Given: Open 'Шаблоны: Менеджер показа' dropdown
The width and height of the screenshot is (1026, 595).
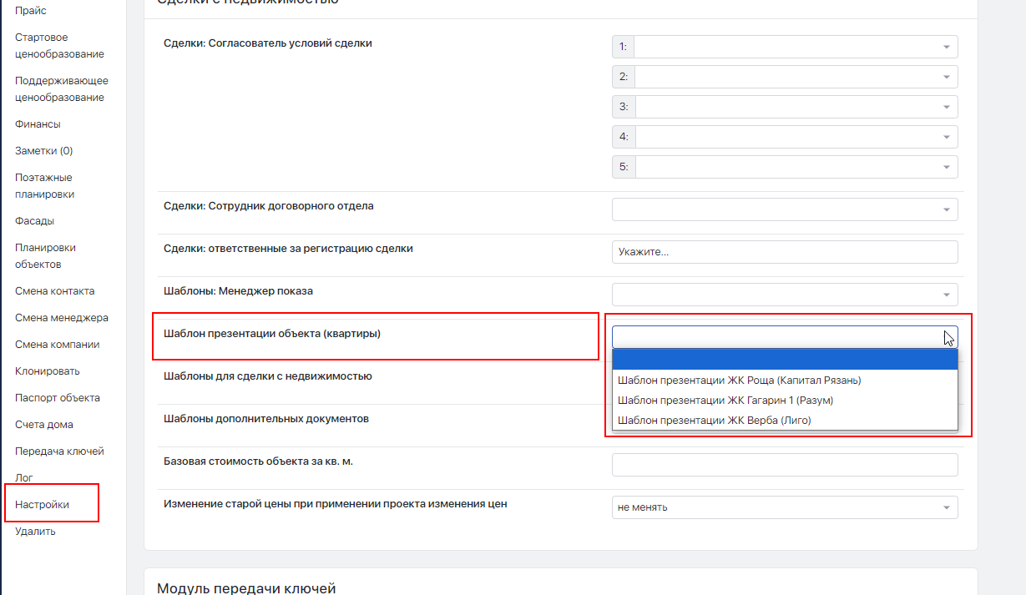Looking at the screenshot, I should pyautogui.click(x=784, y=294).
